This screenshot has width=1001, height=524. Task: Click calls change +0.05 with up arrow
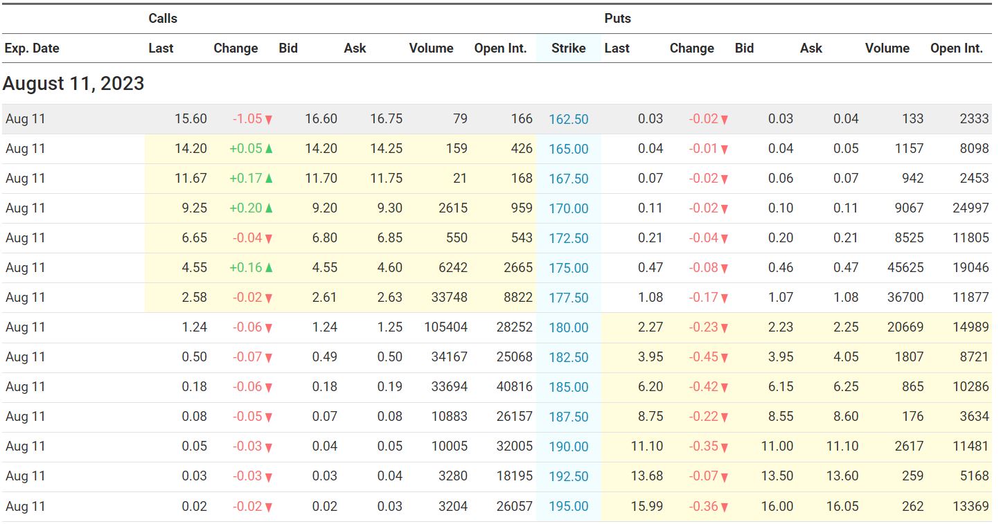point(251,149)
